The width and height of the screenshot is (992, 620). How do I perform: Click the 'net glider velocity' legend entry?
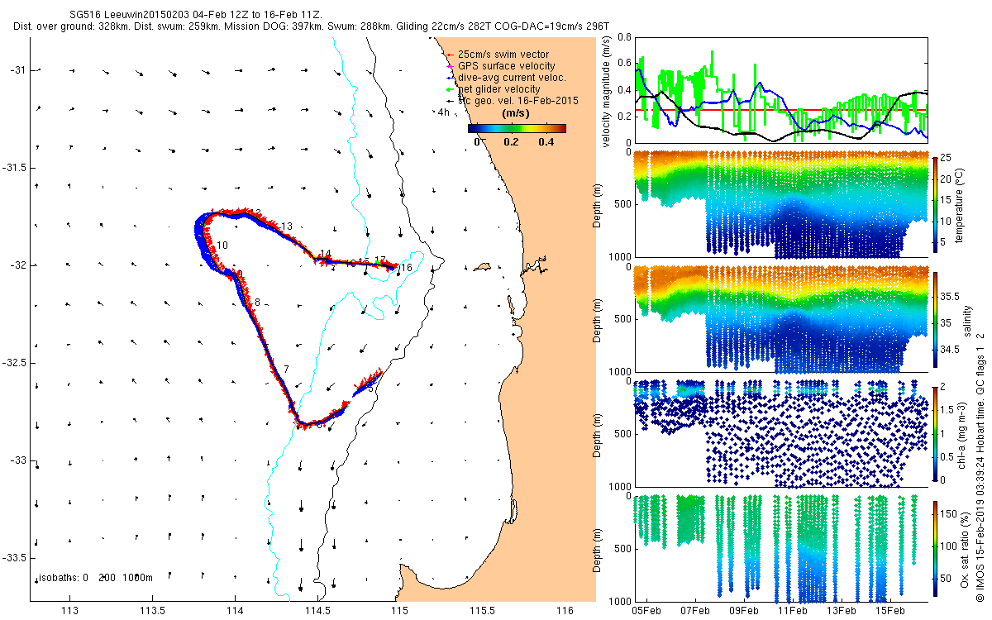498,89
